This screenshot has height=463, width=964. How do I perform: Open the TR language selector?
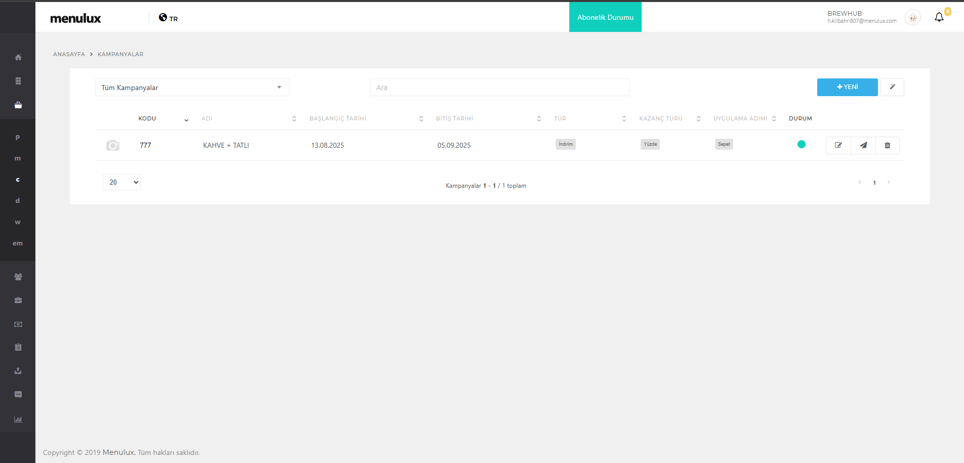[168, 18]
